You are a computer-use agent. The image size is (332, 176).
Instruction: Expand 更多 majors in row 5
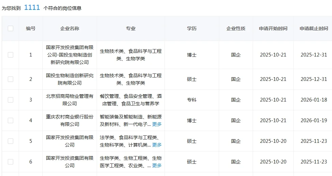click(157, 145)
